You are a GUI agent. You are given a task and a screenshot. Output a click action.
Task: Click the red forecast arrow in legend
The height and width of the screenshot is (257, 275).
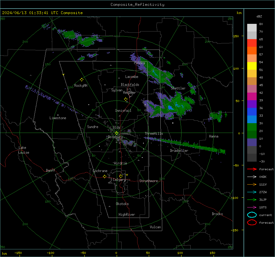point(252,169)
